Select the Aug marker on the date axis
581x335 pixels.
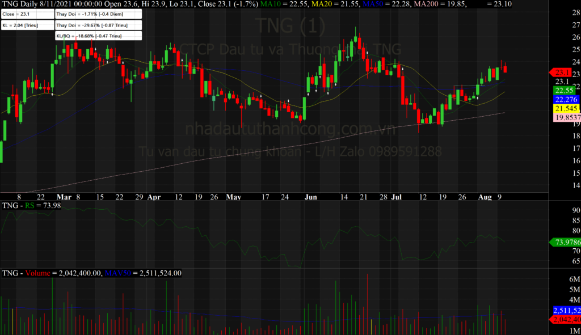point(484,197)
